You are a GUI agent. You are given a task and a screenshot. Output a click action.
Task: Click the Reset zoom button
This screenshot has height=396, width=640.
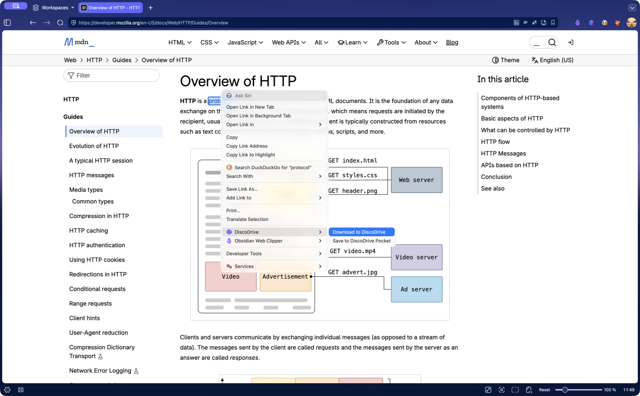(544, 390)
